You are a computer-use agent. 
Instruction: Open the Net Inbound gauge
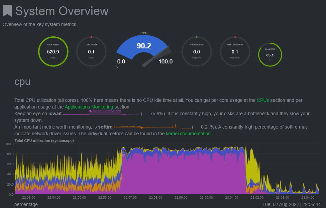(197, 51)
